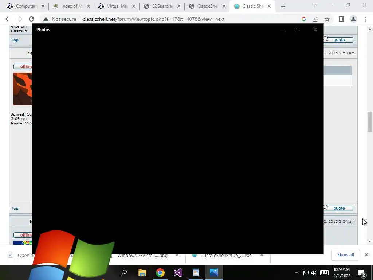Bookmark this page with star icon
The width and height of the screenshot is (373, 280).
click(327, 19)
